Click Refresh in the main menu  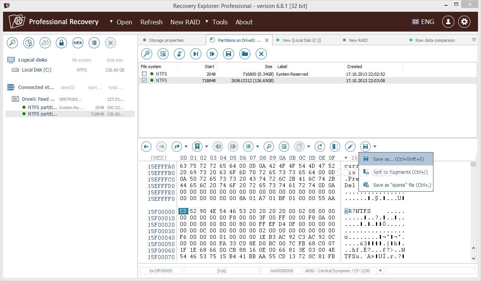click(151, 22)
